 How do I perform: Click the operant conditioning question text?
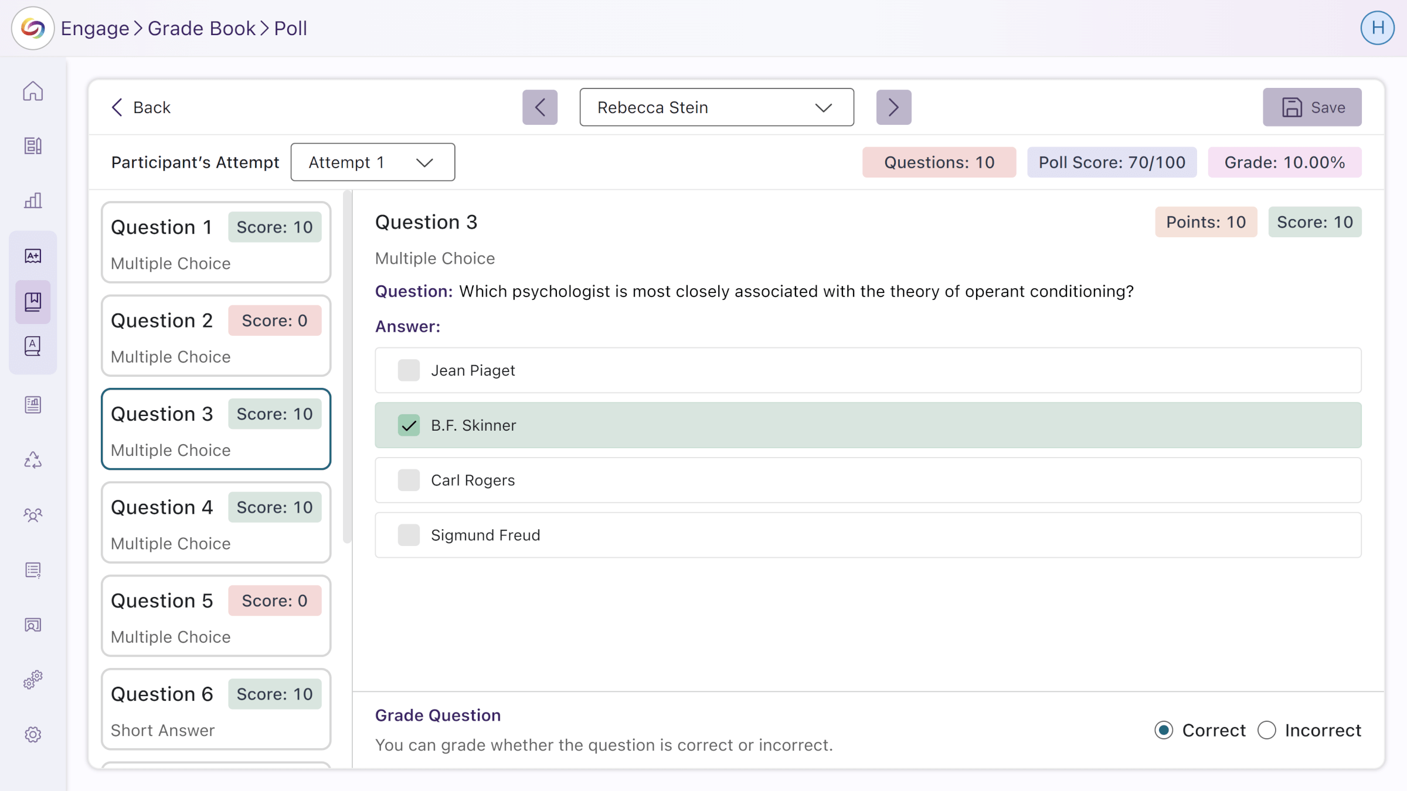click(x=796, y=291)
